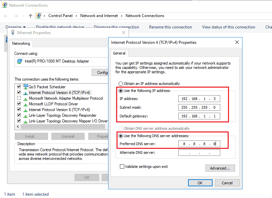Go back with the left arrow

click(6, 16)
